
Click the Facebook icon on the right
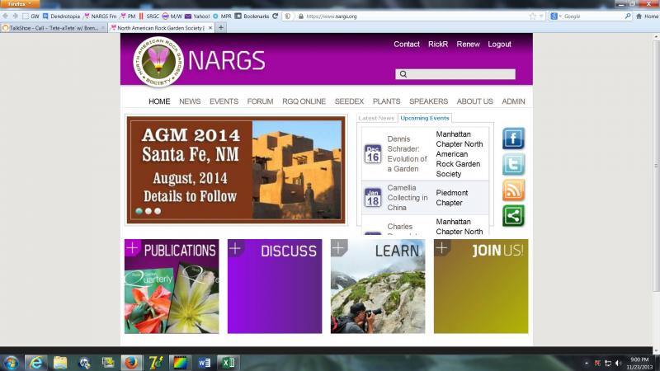coord(513,139)
